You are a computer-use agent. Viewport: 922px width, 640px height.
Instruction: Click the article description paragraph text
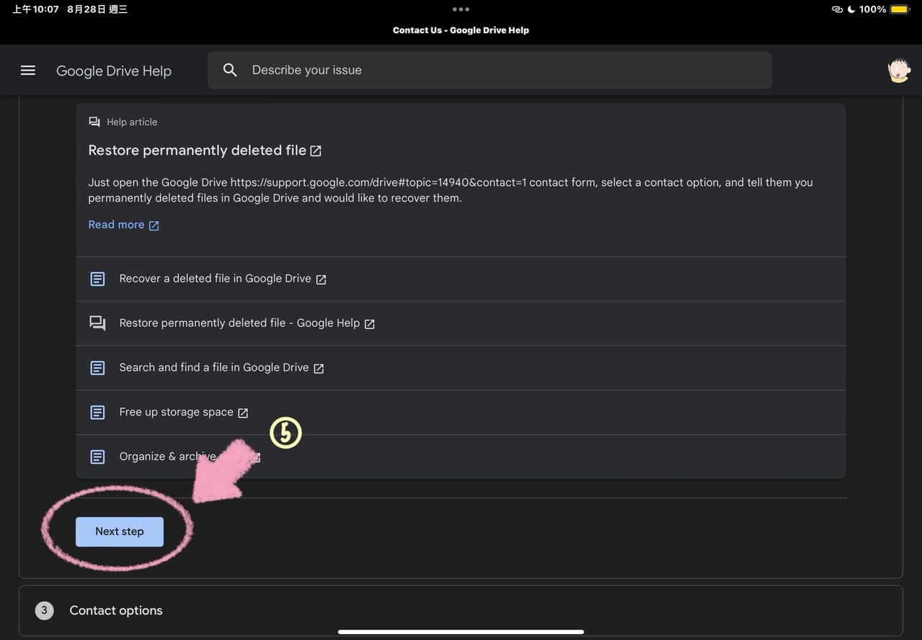(x=451, y=190)
